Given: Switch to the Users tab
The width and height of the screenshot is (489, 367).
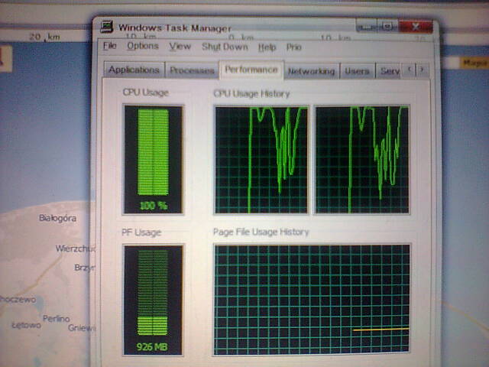Looking at the screenshot, I should click(357, 71).
